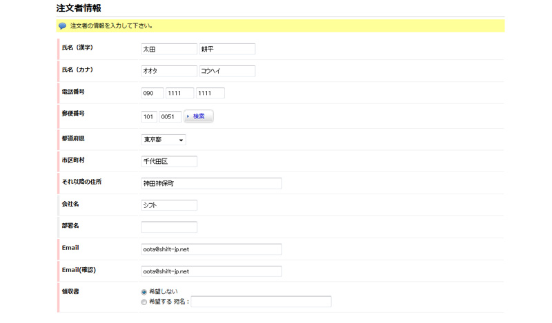Screen dimensions: 552x323
Task: Click the Email(確認) confirmation field
Action: [211, 271]
